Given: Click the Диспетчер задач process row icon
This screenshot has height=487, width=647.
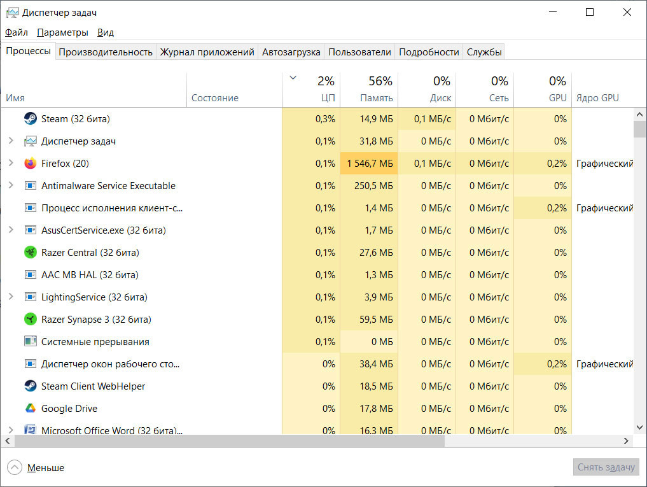Looking at the screenshot, I should [x=30, y=141].
